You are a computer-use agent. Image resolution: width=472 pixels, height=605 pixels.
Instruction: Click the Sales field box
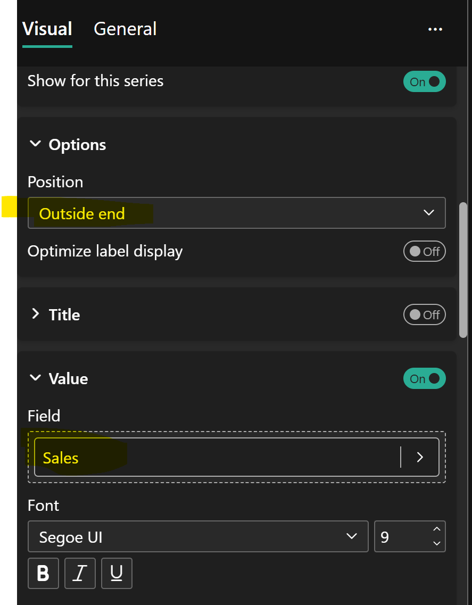pos(237,457)
